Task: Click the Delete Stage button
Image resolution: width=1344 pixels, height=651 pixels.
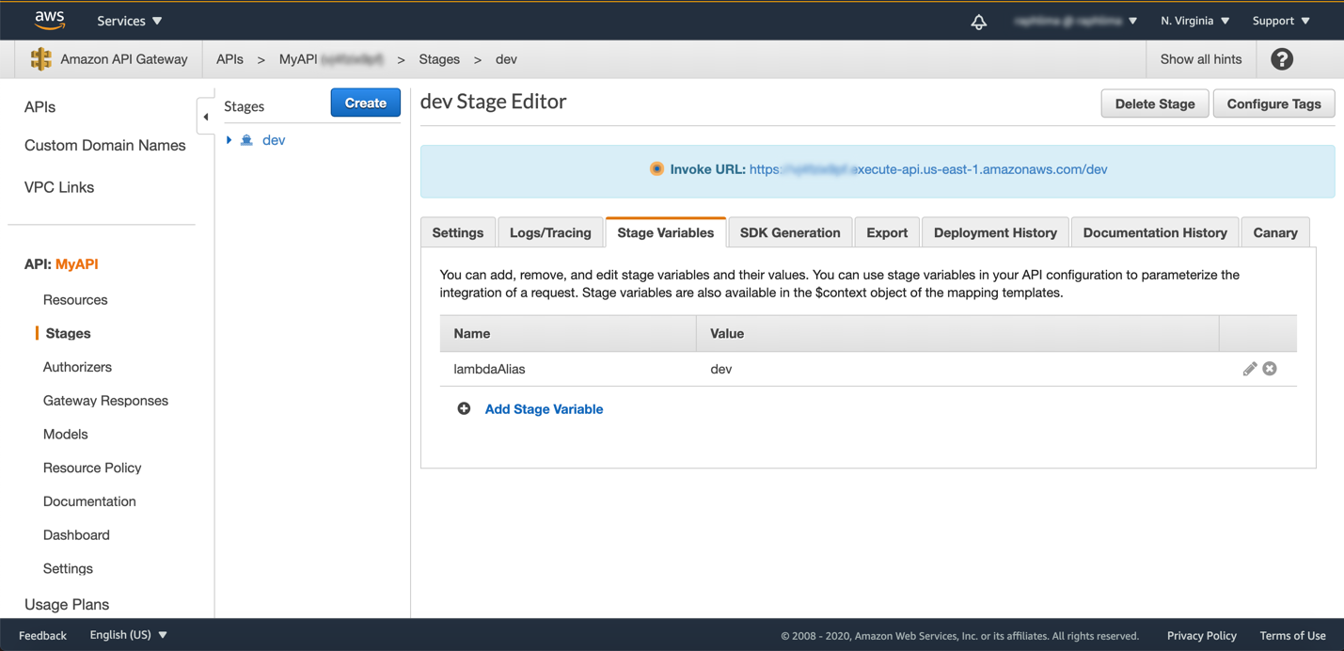Action: point(1154,103)
